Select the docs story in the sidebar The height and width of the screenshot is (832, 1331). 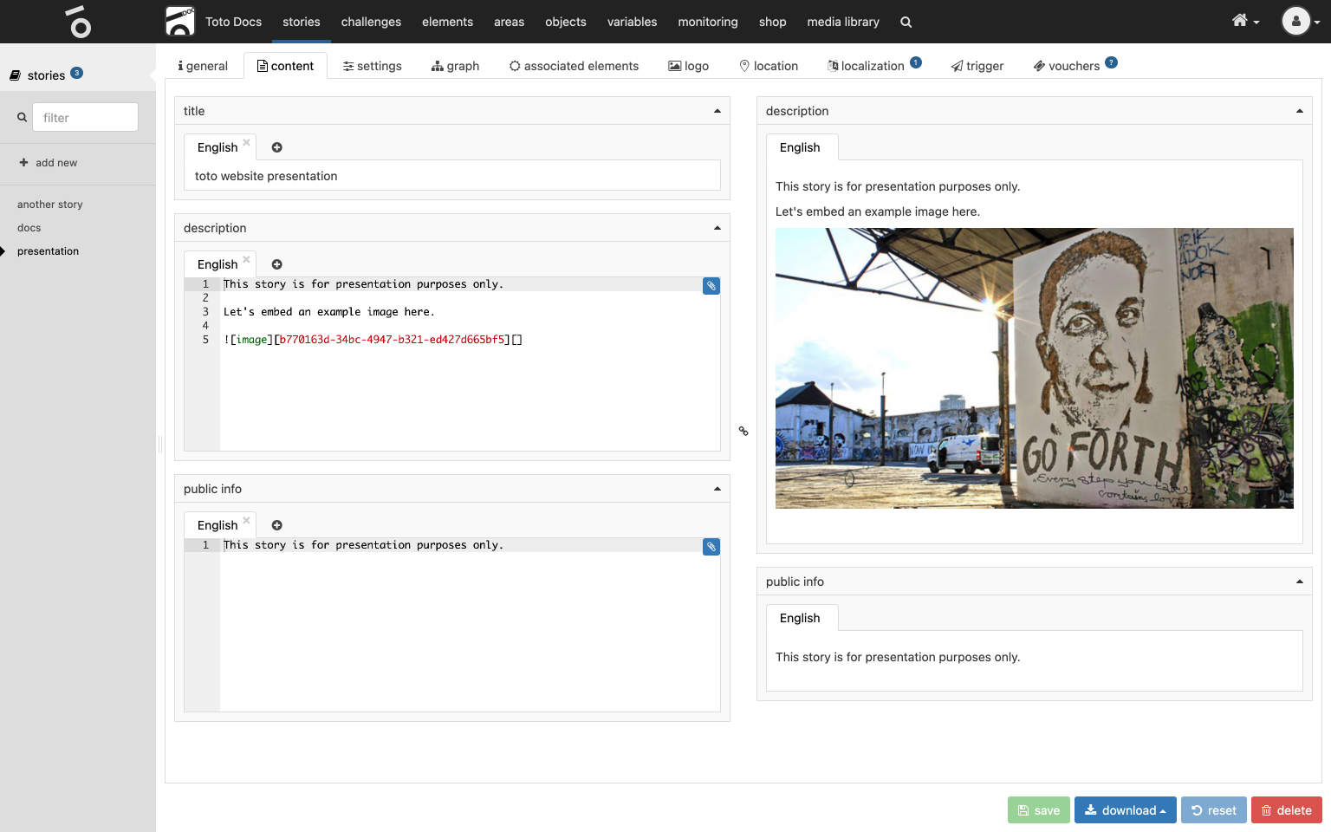coord(29,227)
